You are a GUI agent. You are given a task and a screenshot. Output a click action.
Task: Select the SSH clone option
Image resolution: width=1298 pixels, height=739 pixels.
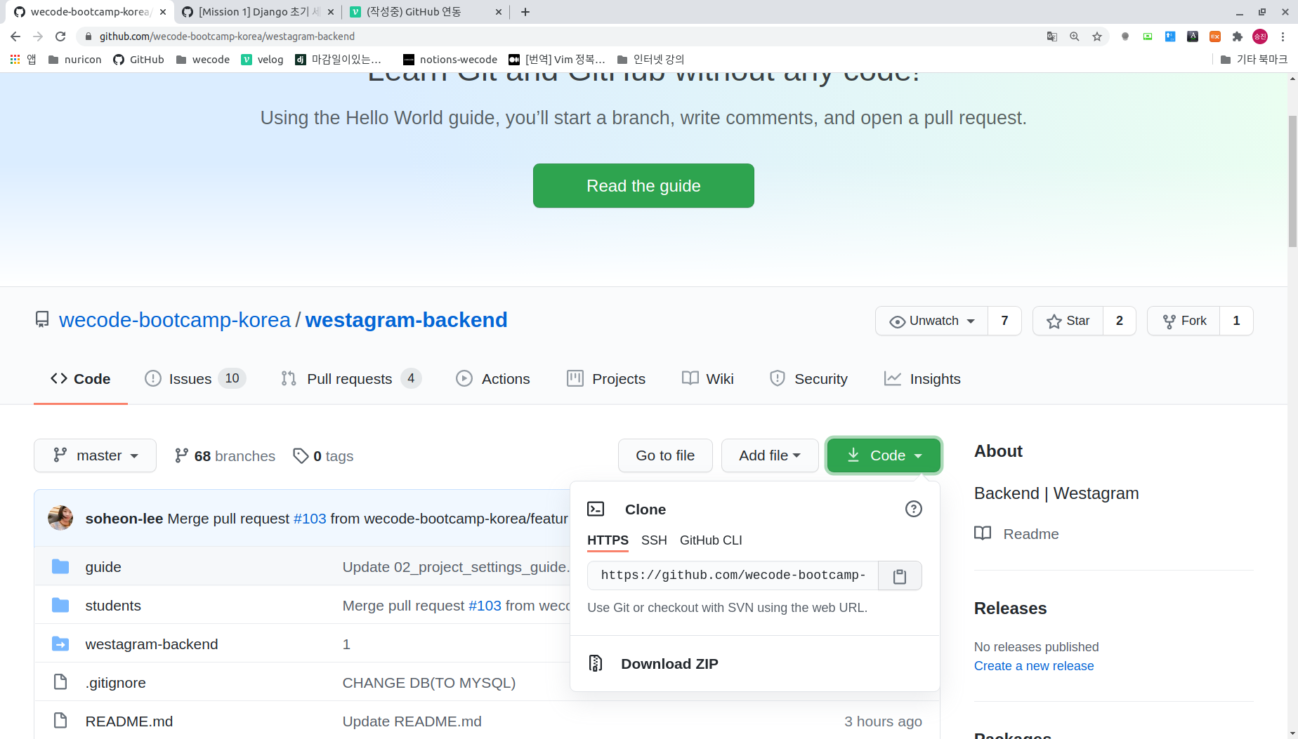click(x=654, y=540)
